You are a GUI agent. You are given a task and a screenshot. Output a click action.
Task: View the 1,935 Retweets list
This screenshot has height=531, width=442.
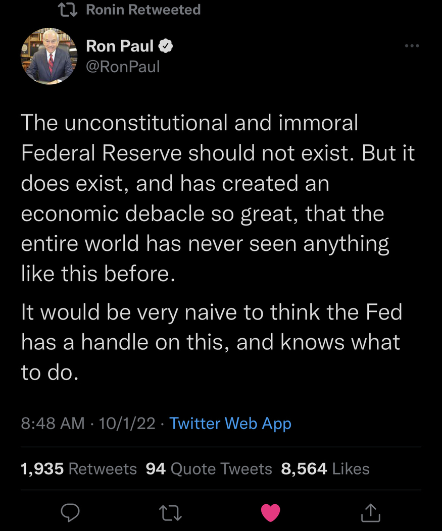[79, 469]
